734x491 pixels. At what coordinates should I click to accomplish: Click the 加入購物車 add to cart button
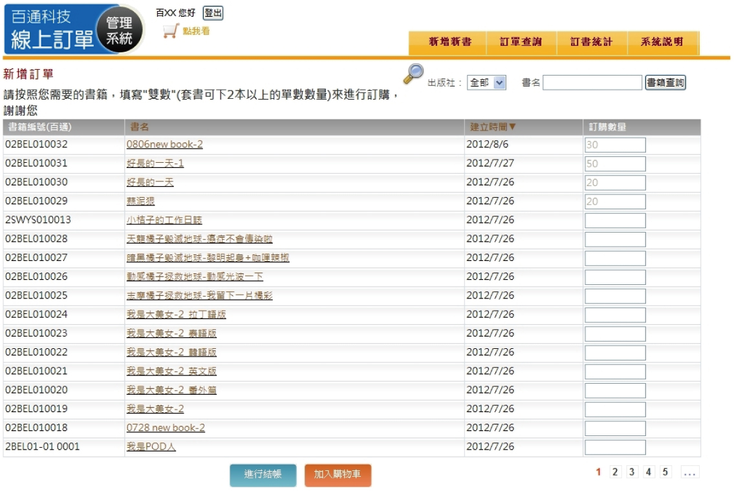[x=338, y=475]
